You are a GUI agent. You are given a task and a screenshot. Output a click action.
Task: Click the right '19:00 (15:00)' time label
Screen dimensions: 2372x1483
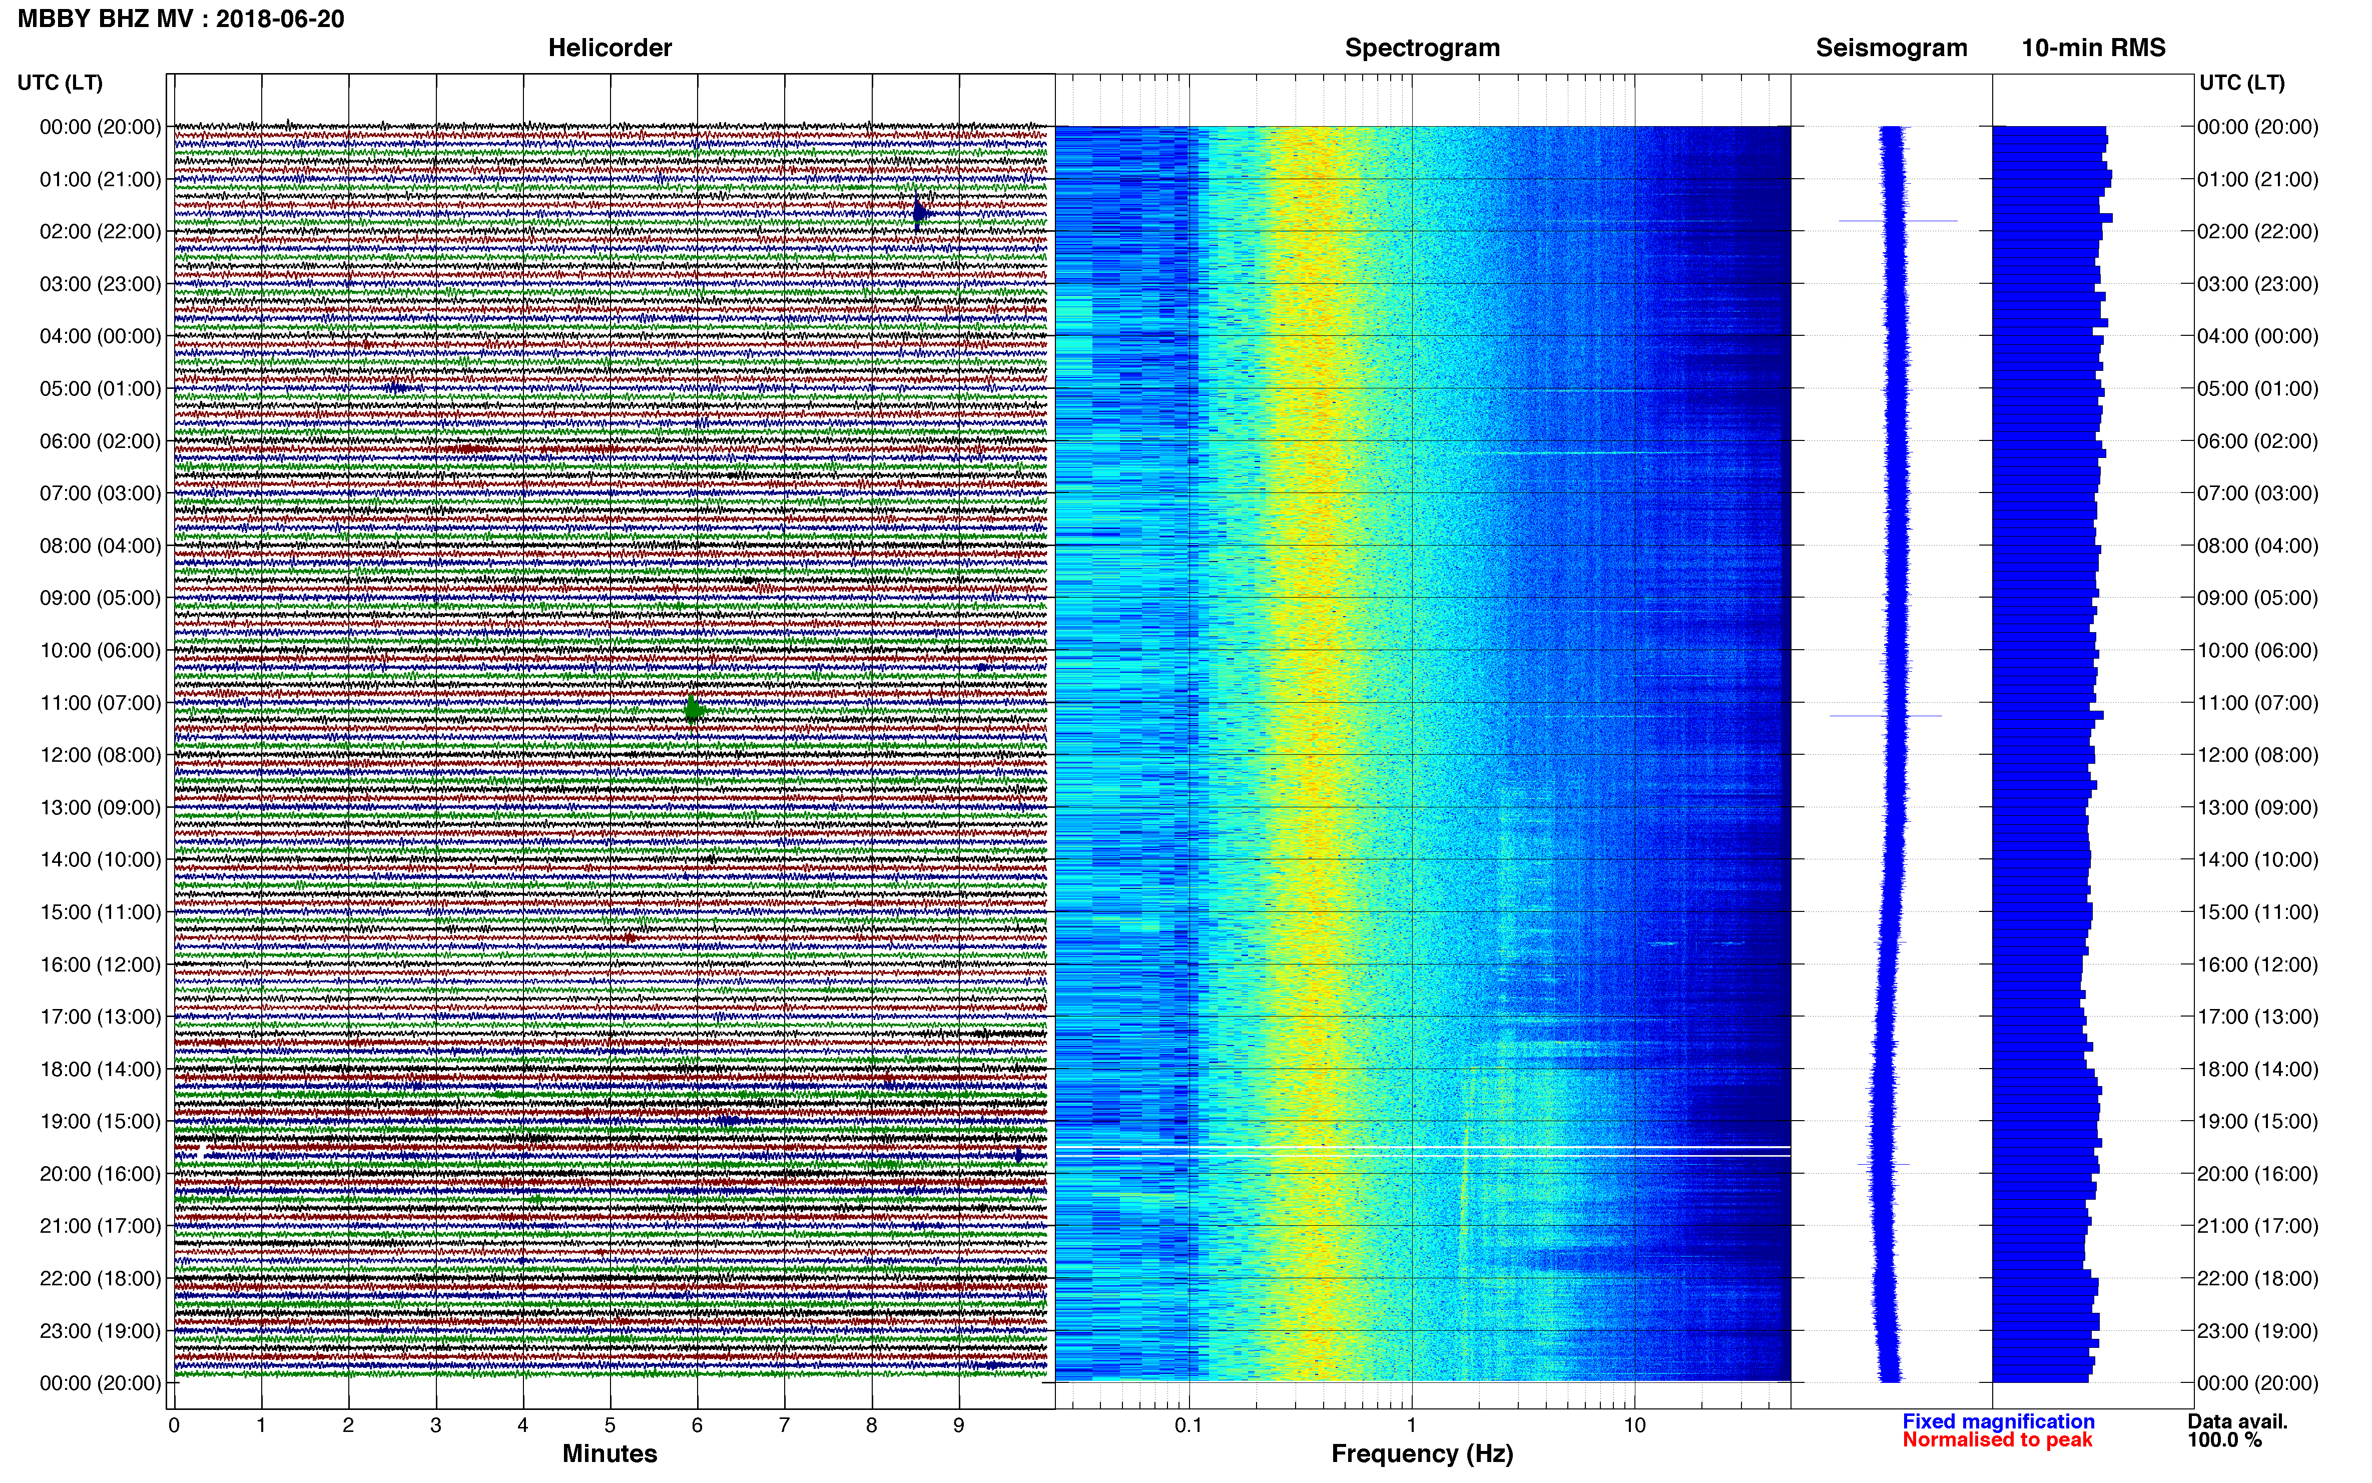pos(2257,1121)
